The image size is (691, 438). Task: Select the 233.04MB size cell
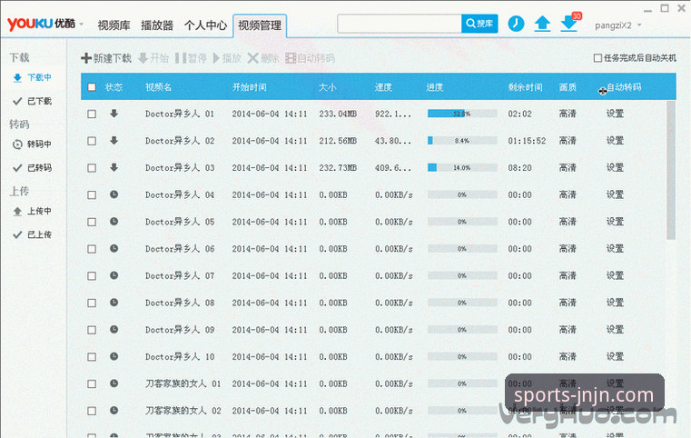[338, 114]
